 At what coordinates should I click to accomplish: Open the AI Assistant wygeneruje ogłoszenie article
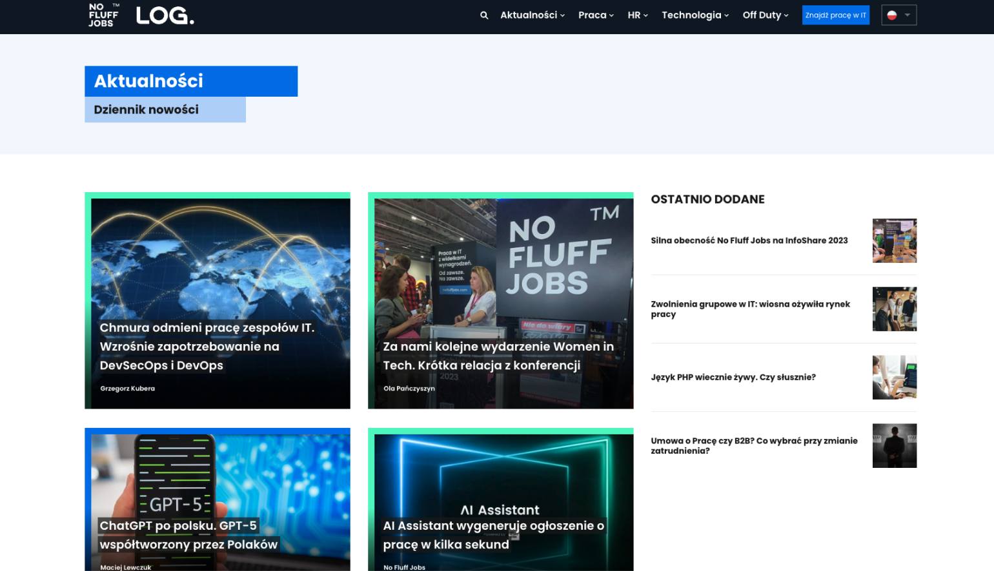(x=493, y=535)
